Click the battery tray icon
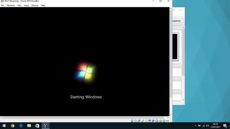230x129 pixels. coord(199,126)
